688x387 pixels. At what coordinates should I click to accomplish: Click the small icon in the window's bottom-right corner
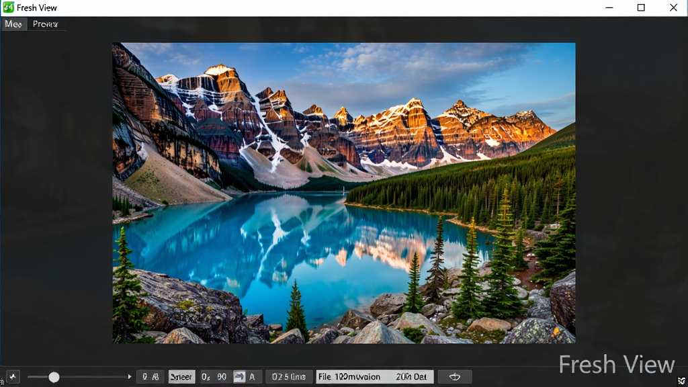[x=681, y=381]
